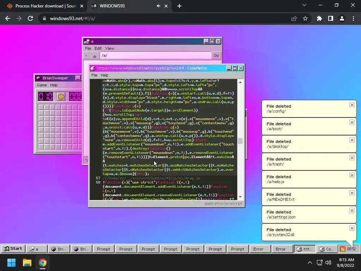Expand Chrome's tab search chevron
The width and height of the screenshot is (361, 271).
304,5
